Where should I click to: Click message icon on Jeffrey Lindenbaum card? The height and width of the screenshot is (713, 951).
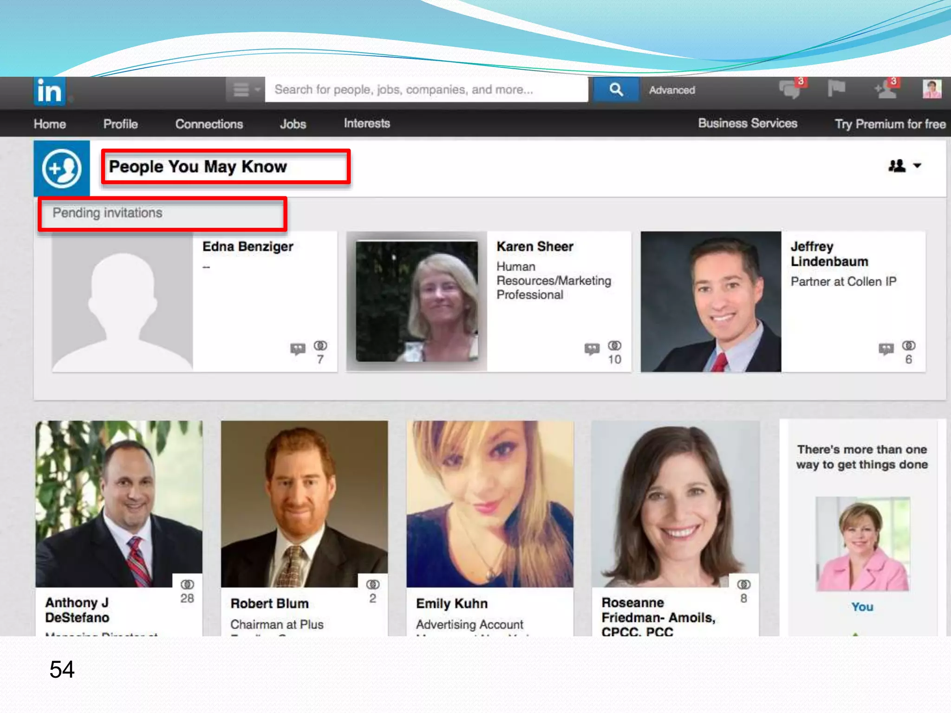(886, 348)
